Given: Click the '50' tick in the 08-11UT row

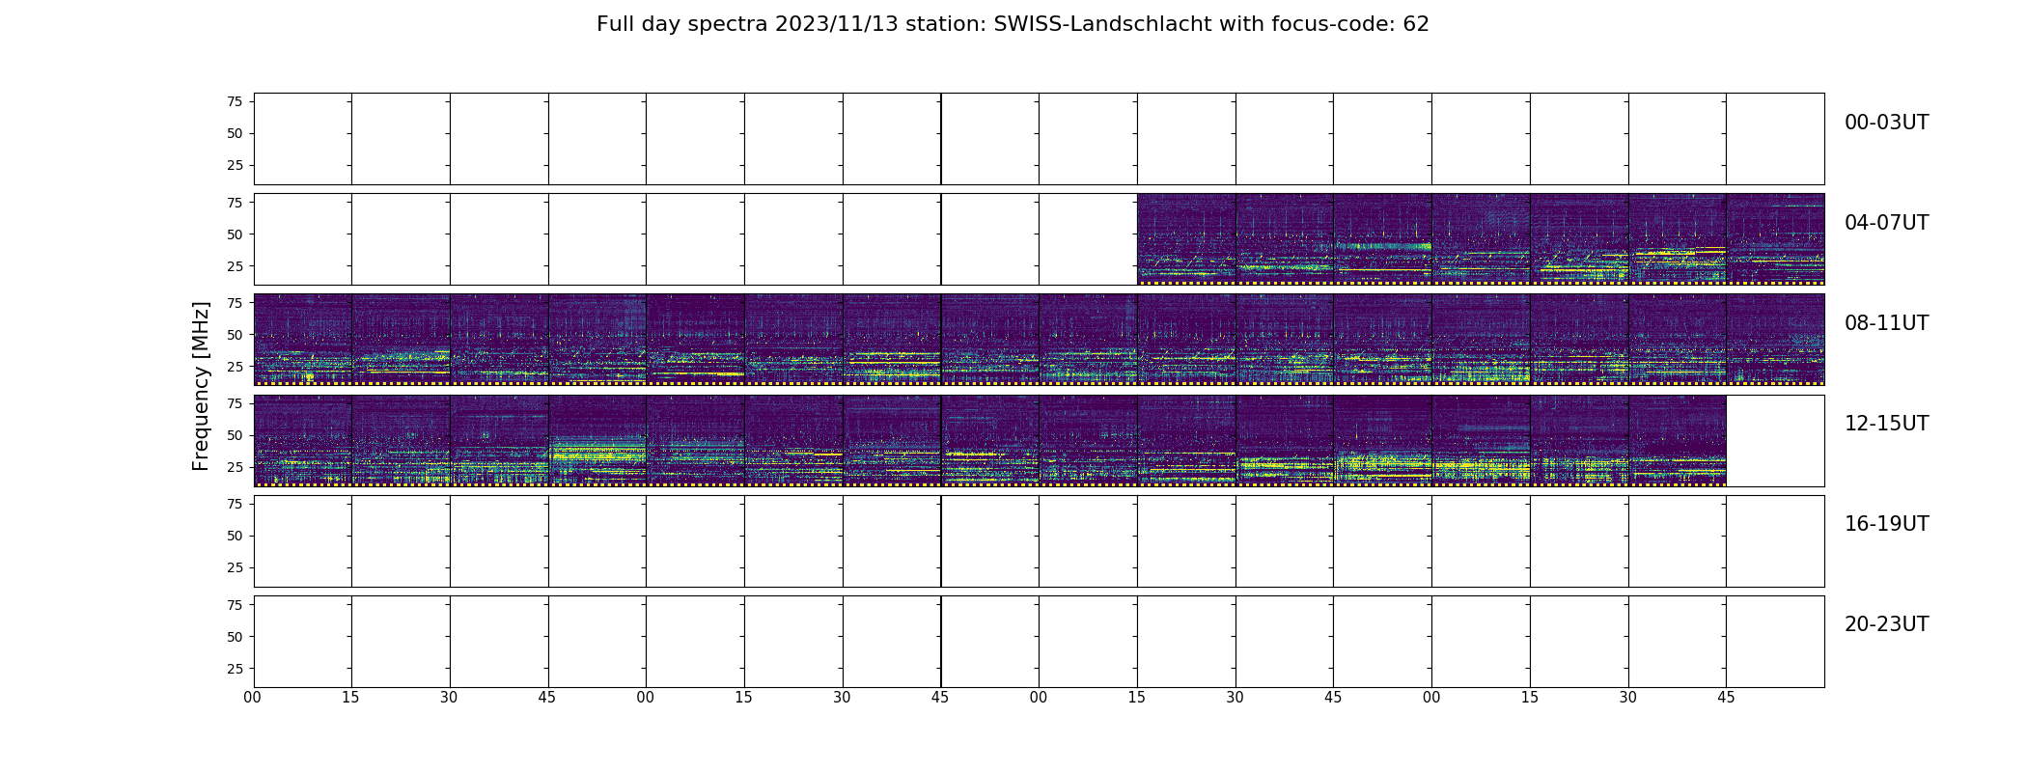Looking at the screenshot, I should point(235,334).
